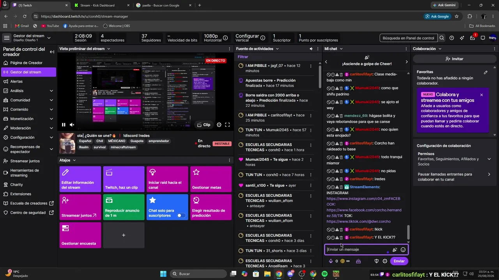Open the chat emote picker
Image resolution: width=499 pixels, height=280 pixels.
click(403, 250)
